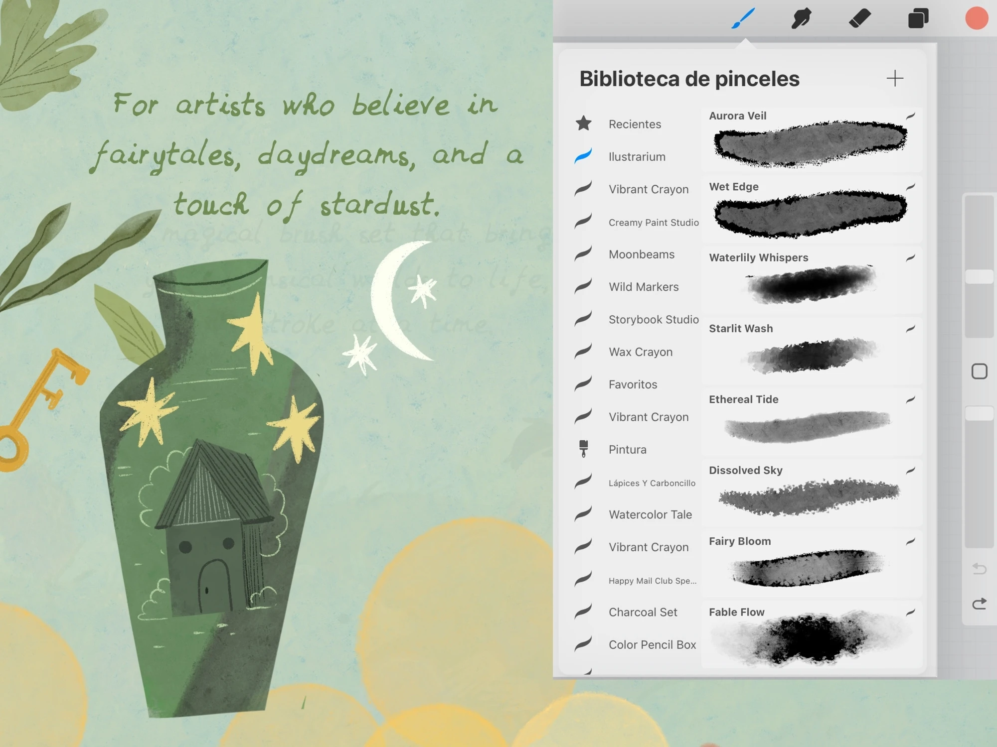Open the active color circle
Image resolution: width=997 pixels, height=747 pixels.
976,19
